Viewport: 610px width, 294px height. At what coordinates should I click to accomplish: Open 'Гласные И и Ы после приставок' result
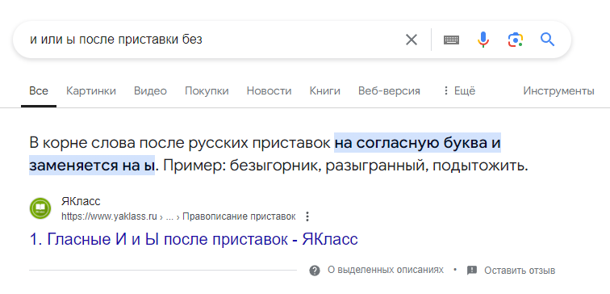pyautogui.click(x=194, y=240)
